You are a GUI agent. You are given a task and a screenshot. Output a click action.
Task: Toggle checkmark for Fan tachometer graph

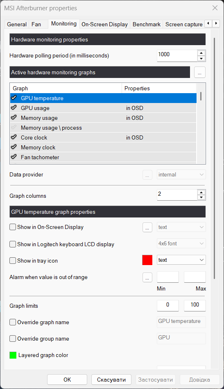click(14, 157)
